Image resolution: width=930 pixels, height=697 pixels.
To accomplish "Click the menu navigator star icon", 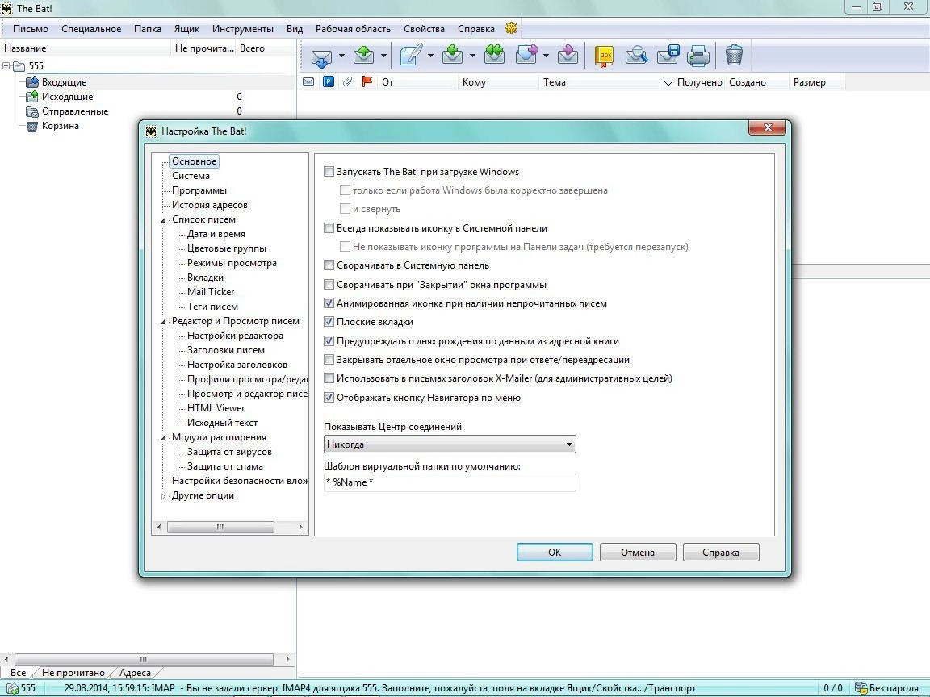I will click(x=511, y=28).
